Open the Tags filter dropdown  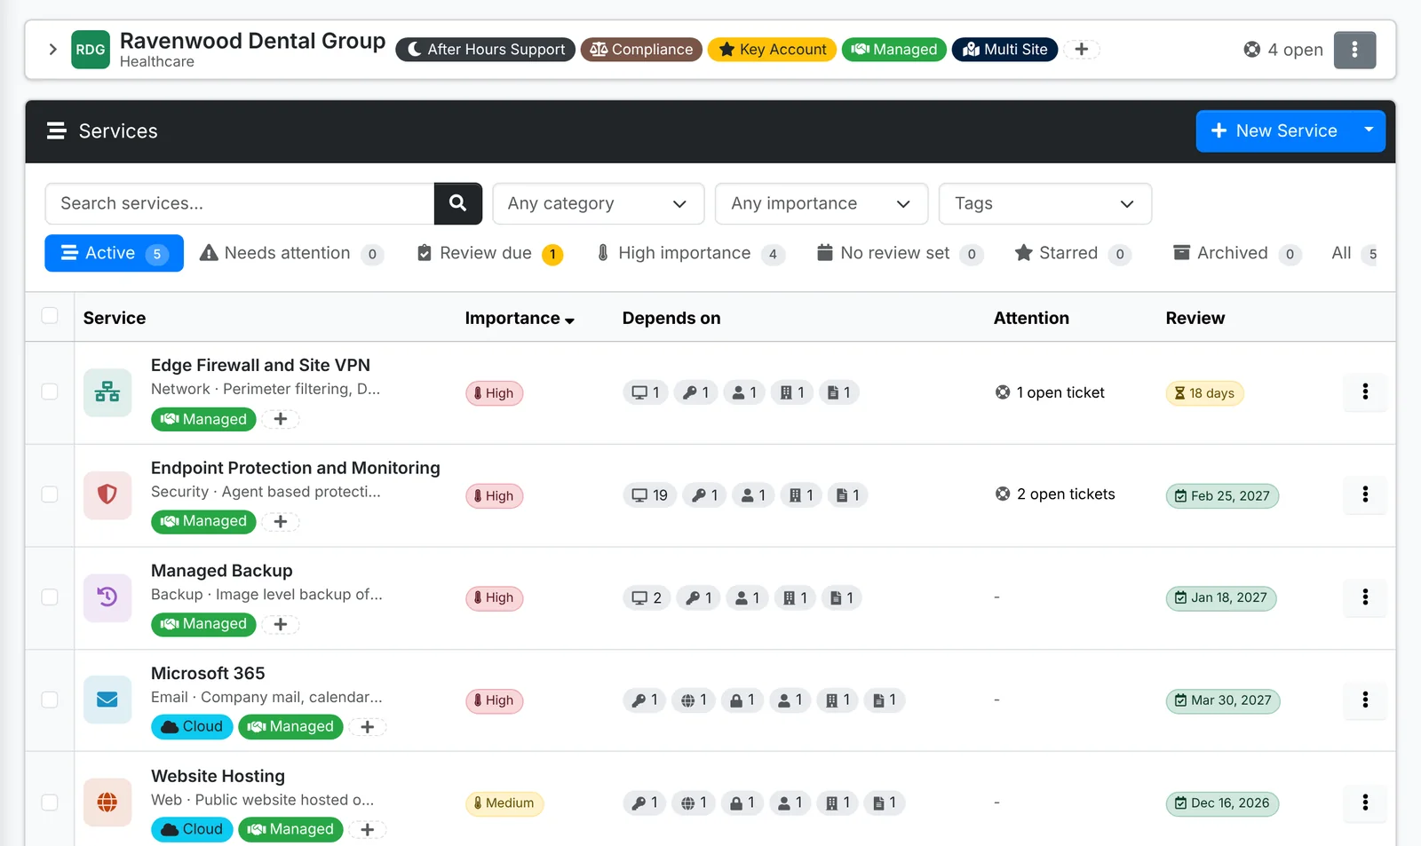click(1045, 203)
